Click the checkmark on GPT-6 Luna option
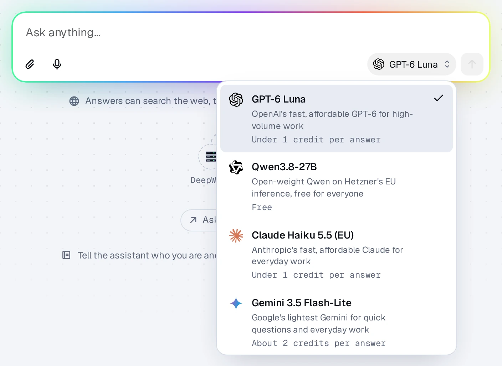Image resolution: width=502 pixels, height=366 pixels. pos(439,98)
